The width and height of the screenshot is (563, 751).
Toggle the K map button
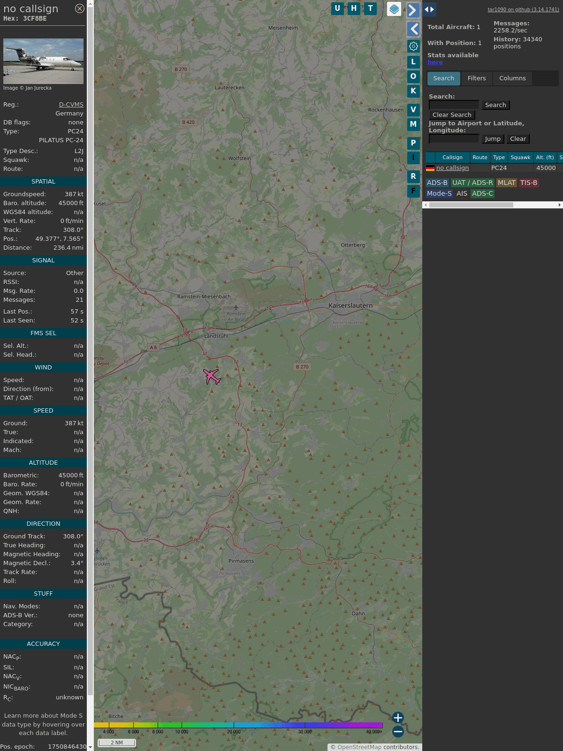pyautogui.click(x=413, y=91)
